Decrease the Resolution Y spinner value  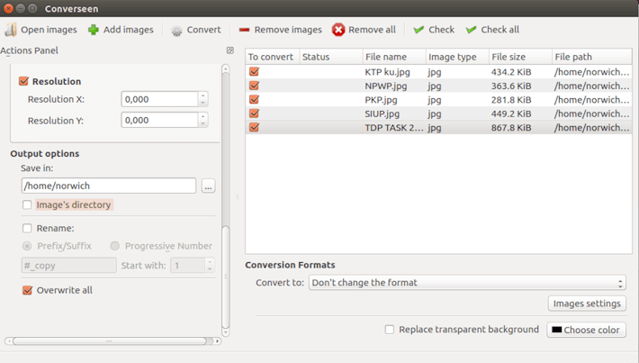pos(202,123)
